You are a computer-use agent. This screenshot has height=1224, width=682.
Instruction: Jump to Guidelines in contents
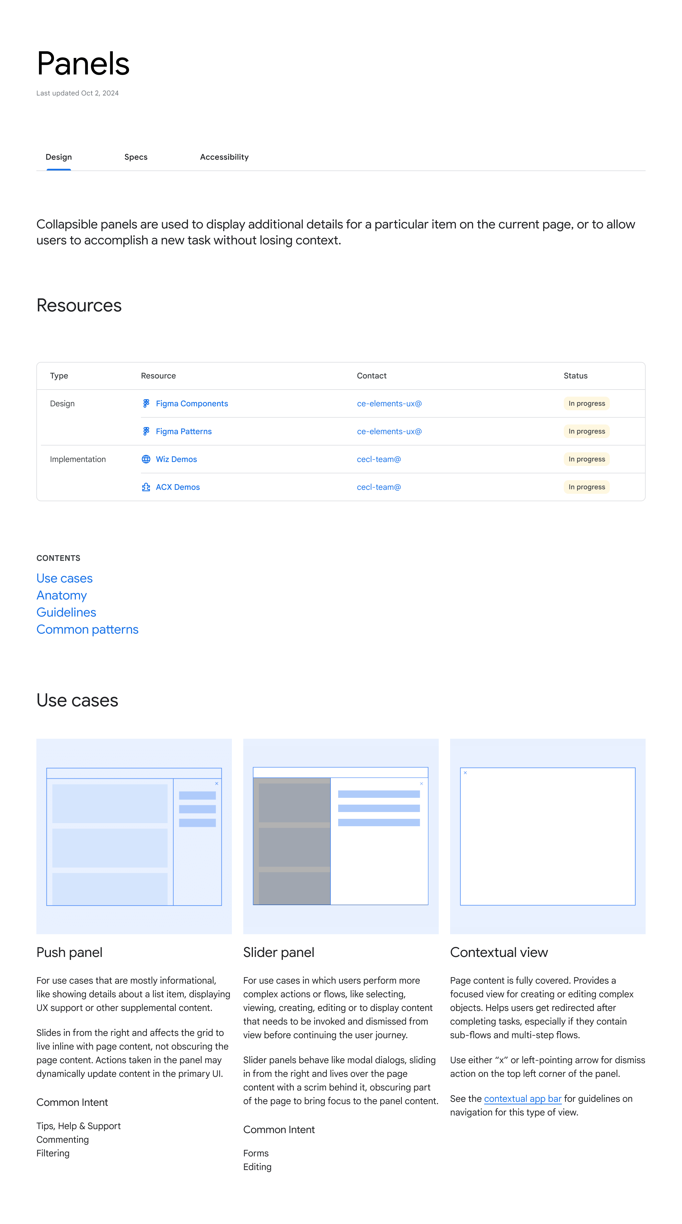pos(66,613)
